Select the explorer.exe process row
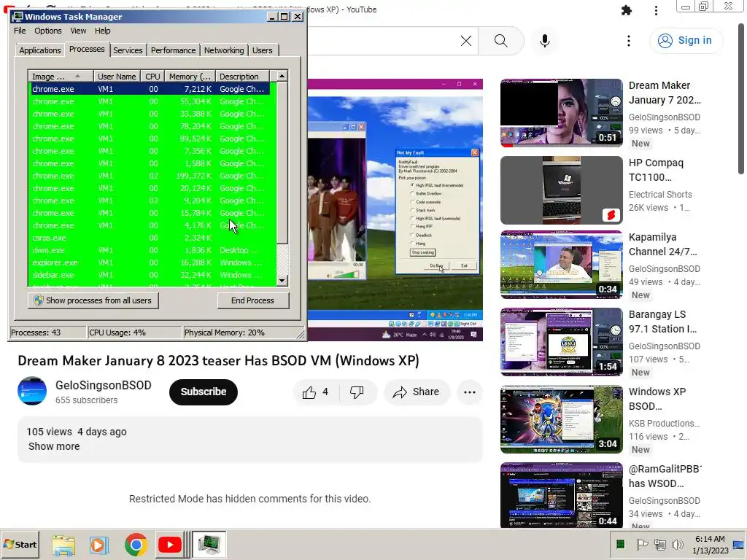Image resolution: width=747 pixels, height=560 pixels. point(152,262)
